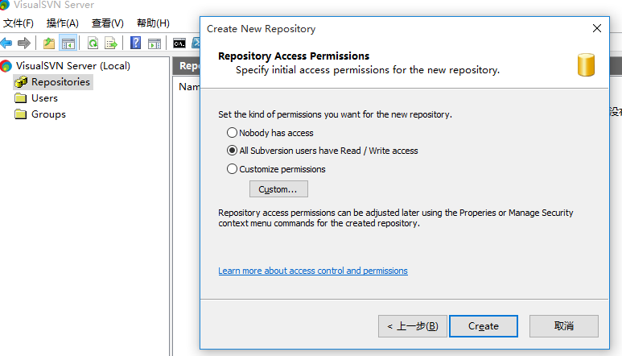Open the command prompt toolbar icon

click(x=179, y=43)
